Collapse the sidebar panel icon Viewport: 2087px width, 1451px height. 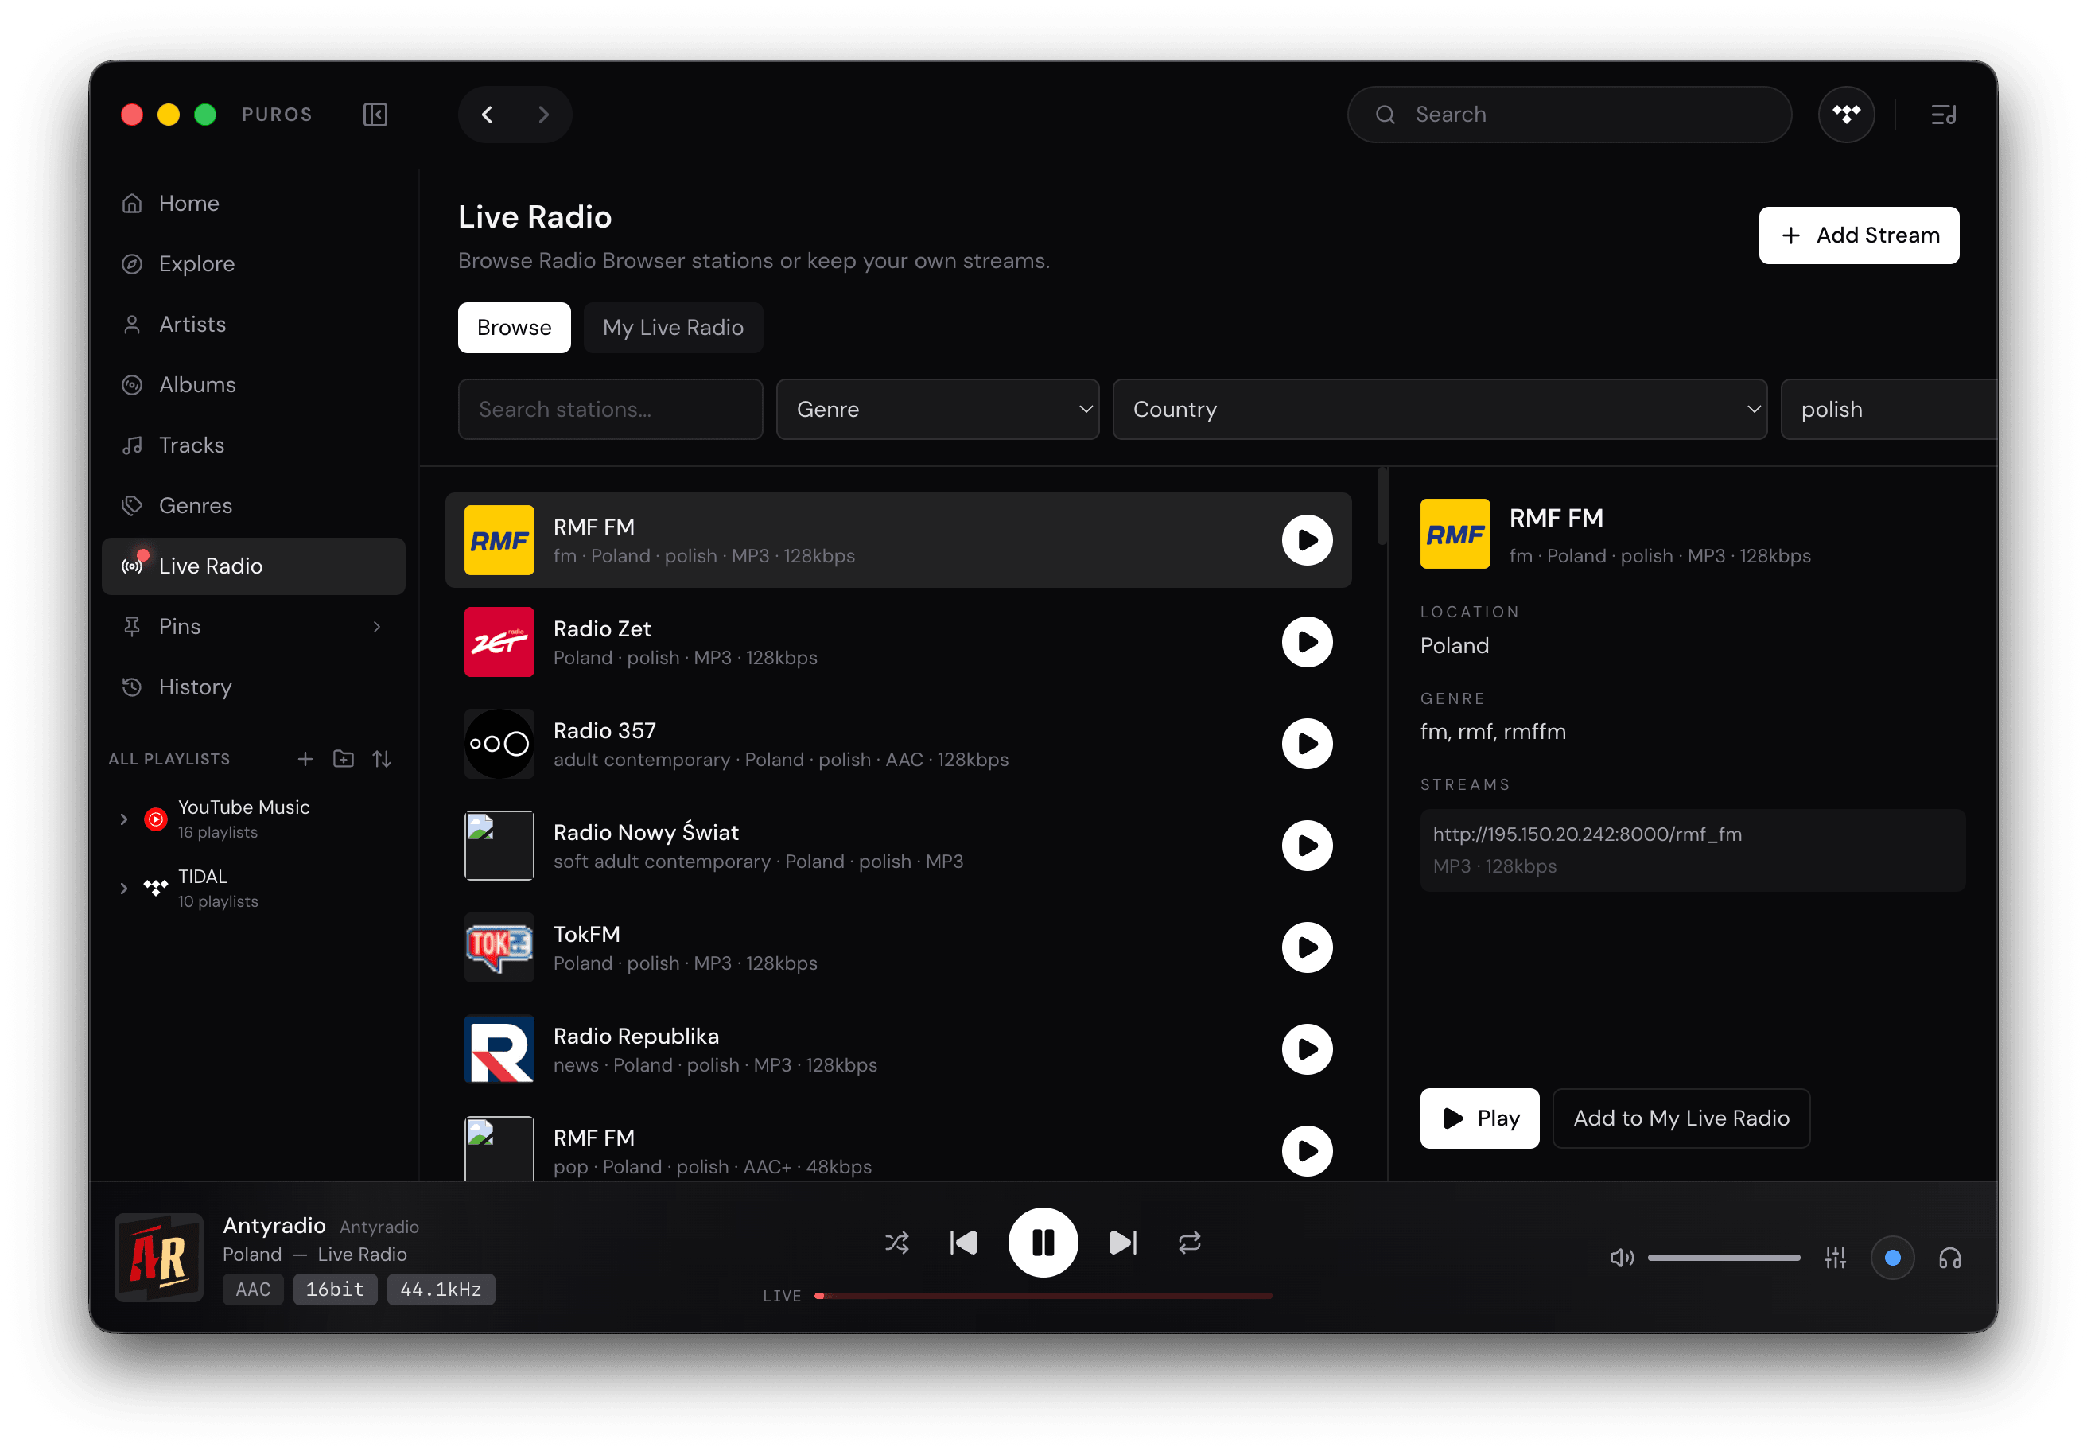[375, 115]
